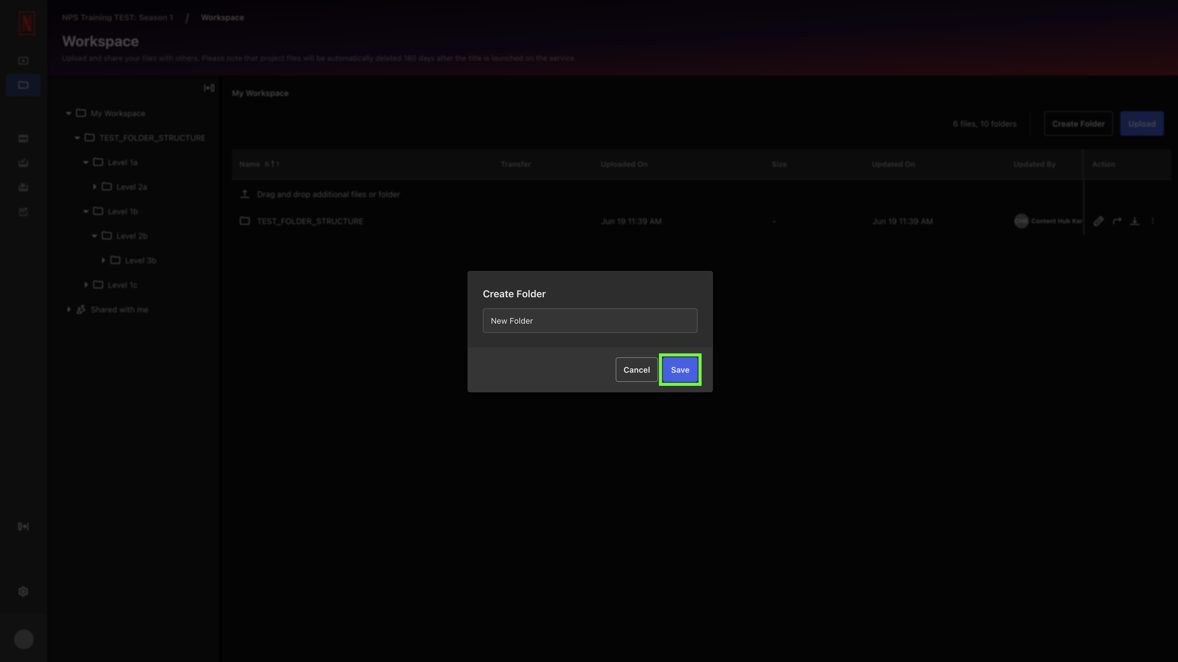Screen dimensions: 1178x662
Task: Click the Uploaded On column header
Action: click(x=624, y=164)
